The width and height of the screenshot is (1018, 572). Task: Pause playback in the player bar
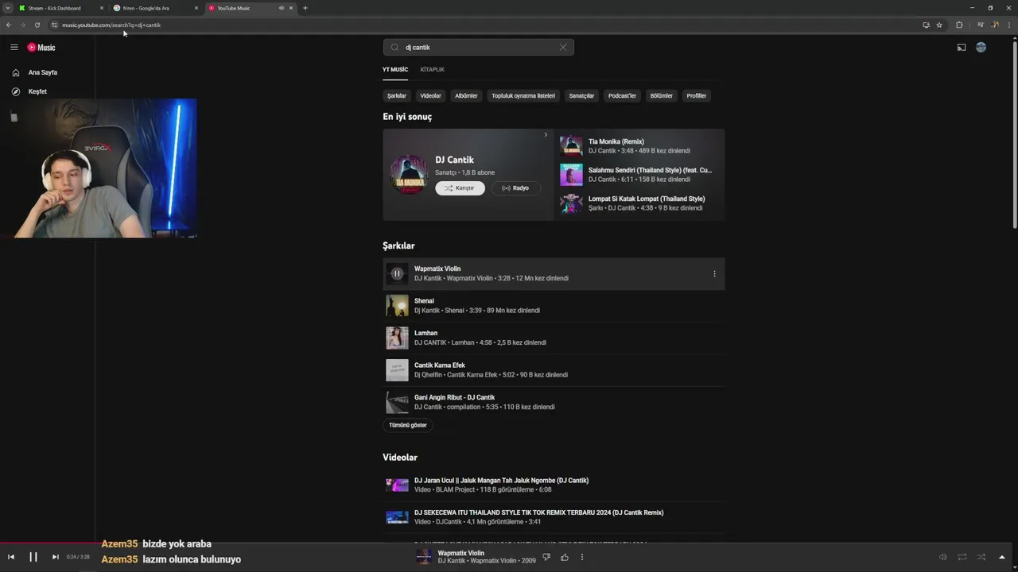click(x=33, y=557)
